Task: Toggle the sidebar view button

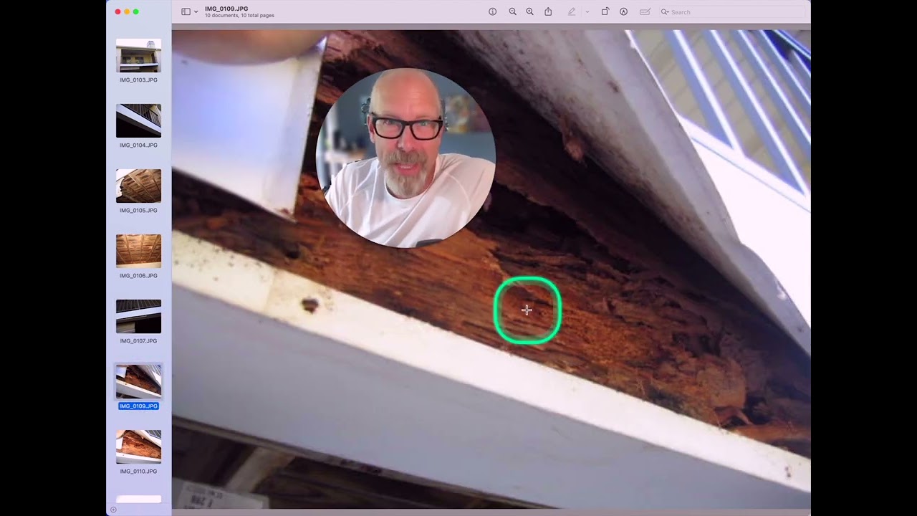Action: pos(186,11)
